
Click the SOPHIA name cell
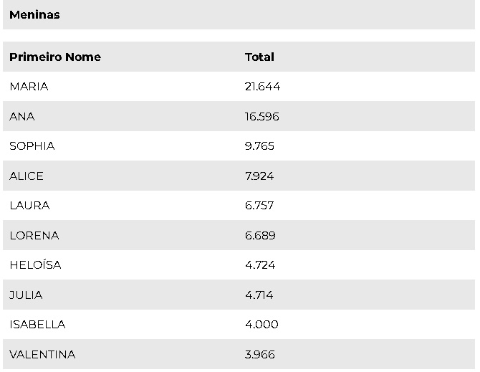tap(32, 146)
